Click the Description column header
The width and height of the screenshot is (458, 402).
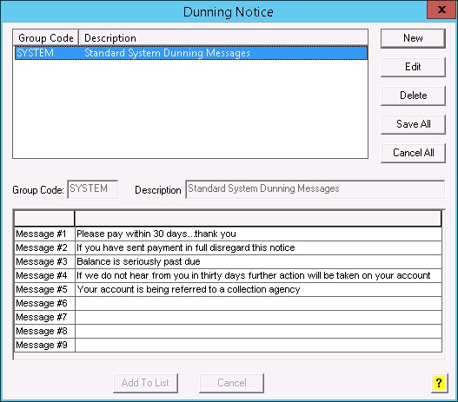coord(223,38)
